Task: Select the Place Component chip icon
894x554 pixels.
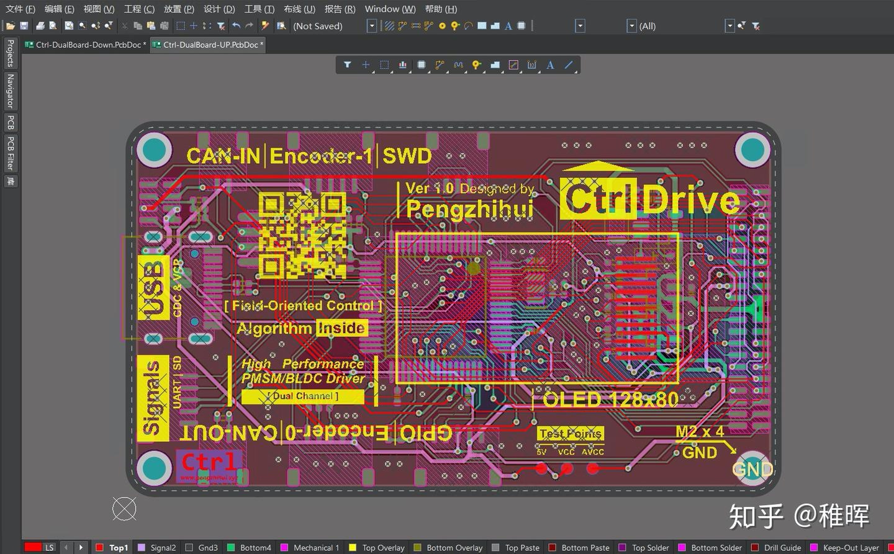Action: coord(421,65)
